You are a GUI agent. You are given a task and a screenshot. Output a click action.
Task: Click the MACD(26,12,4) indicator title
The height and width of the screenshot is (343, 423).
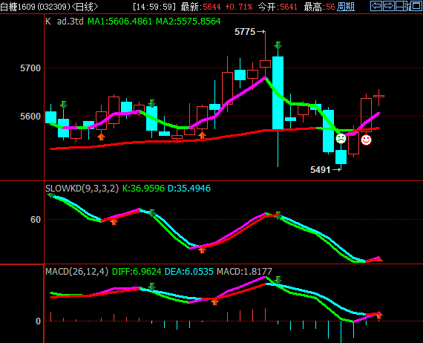point(77,271)
